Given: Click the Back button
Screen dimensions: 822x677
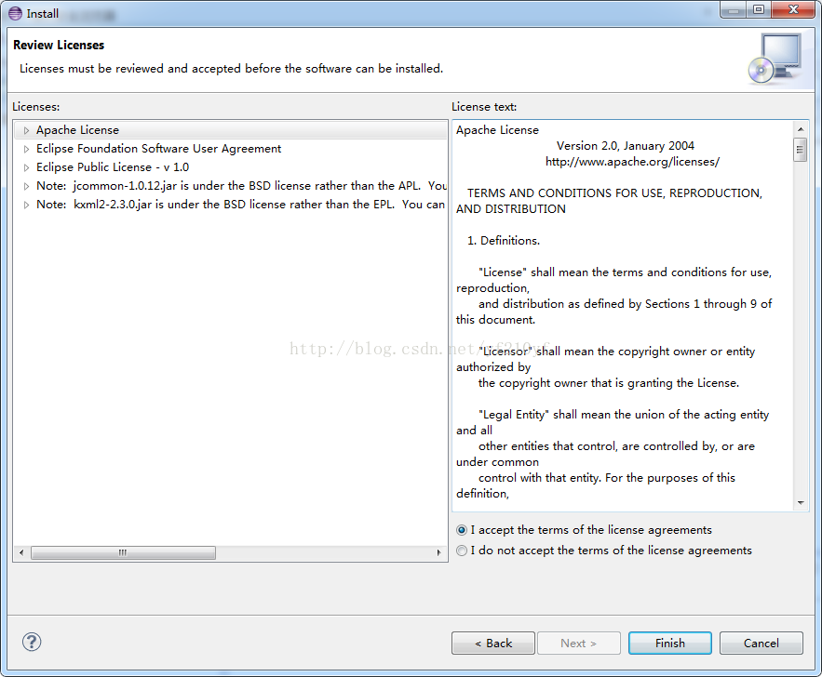Looking at the screenshot, I should pyautogui.click(x=493, y=643).
